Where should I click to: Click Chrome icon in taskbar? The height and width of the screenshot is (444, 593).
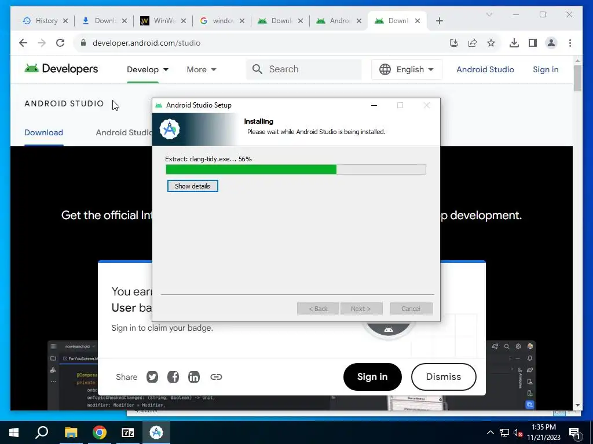pyautogui.click(x=100, y=432)
